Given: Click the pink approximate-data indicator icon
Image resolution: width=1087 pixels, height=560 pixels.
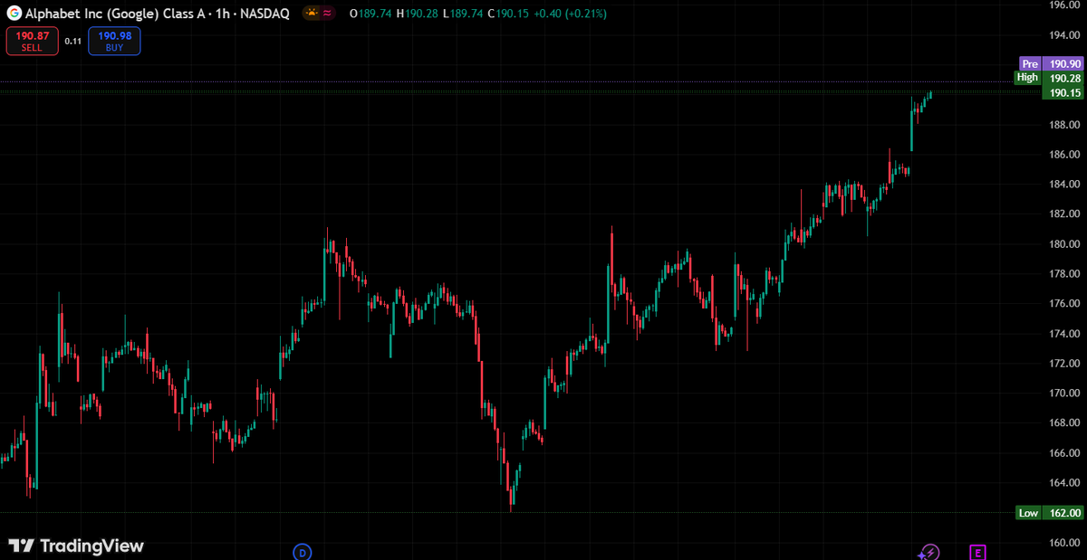Looking at the screenshot, I should tap(327, 14).
